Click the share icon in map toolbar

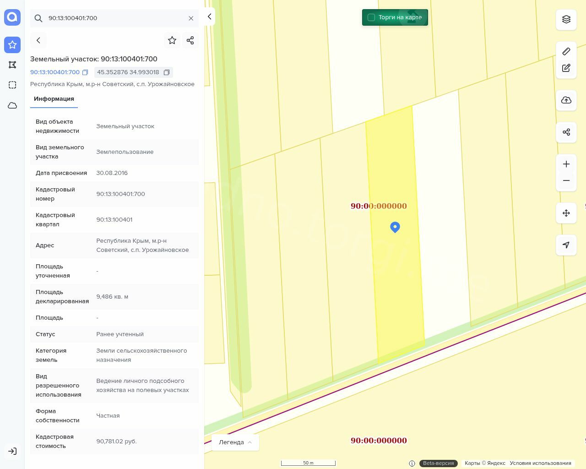(x=566, y=132)
